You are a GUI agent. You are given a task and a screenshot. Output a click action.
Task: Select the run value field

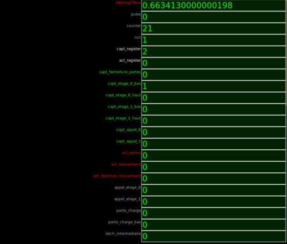(213, 40)
